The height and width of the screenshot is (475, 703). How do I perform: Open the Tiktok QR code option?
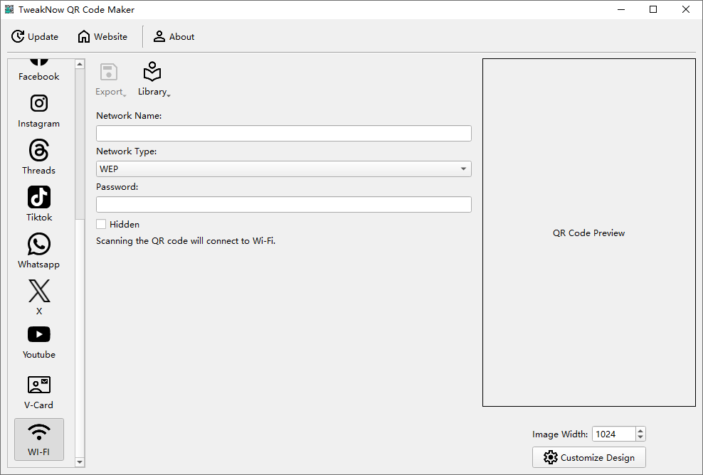[x=39, y=204]
